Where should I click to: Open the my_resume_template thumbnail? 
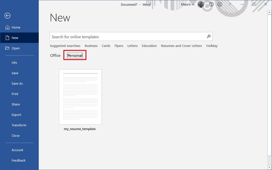point(80,97)
